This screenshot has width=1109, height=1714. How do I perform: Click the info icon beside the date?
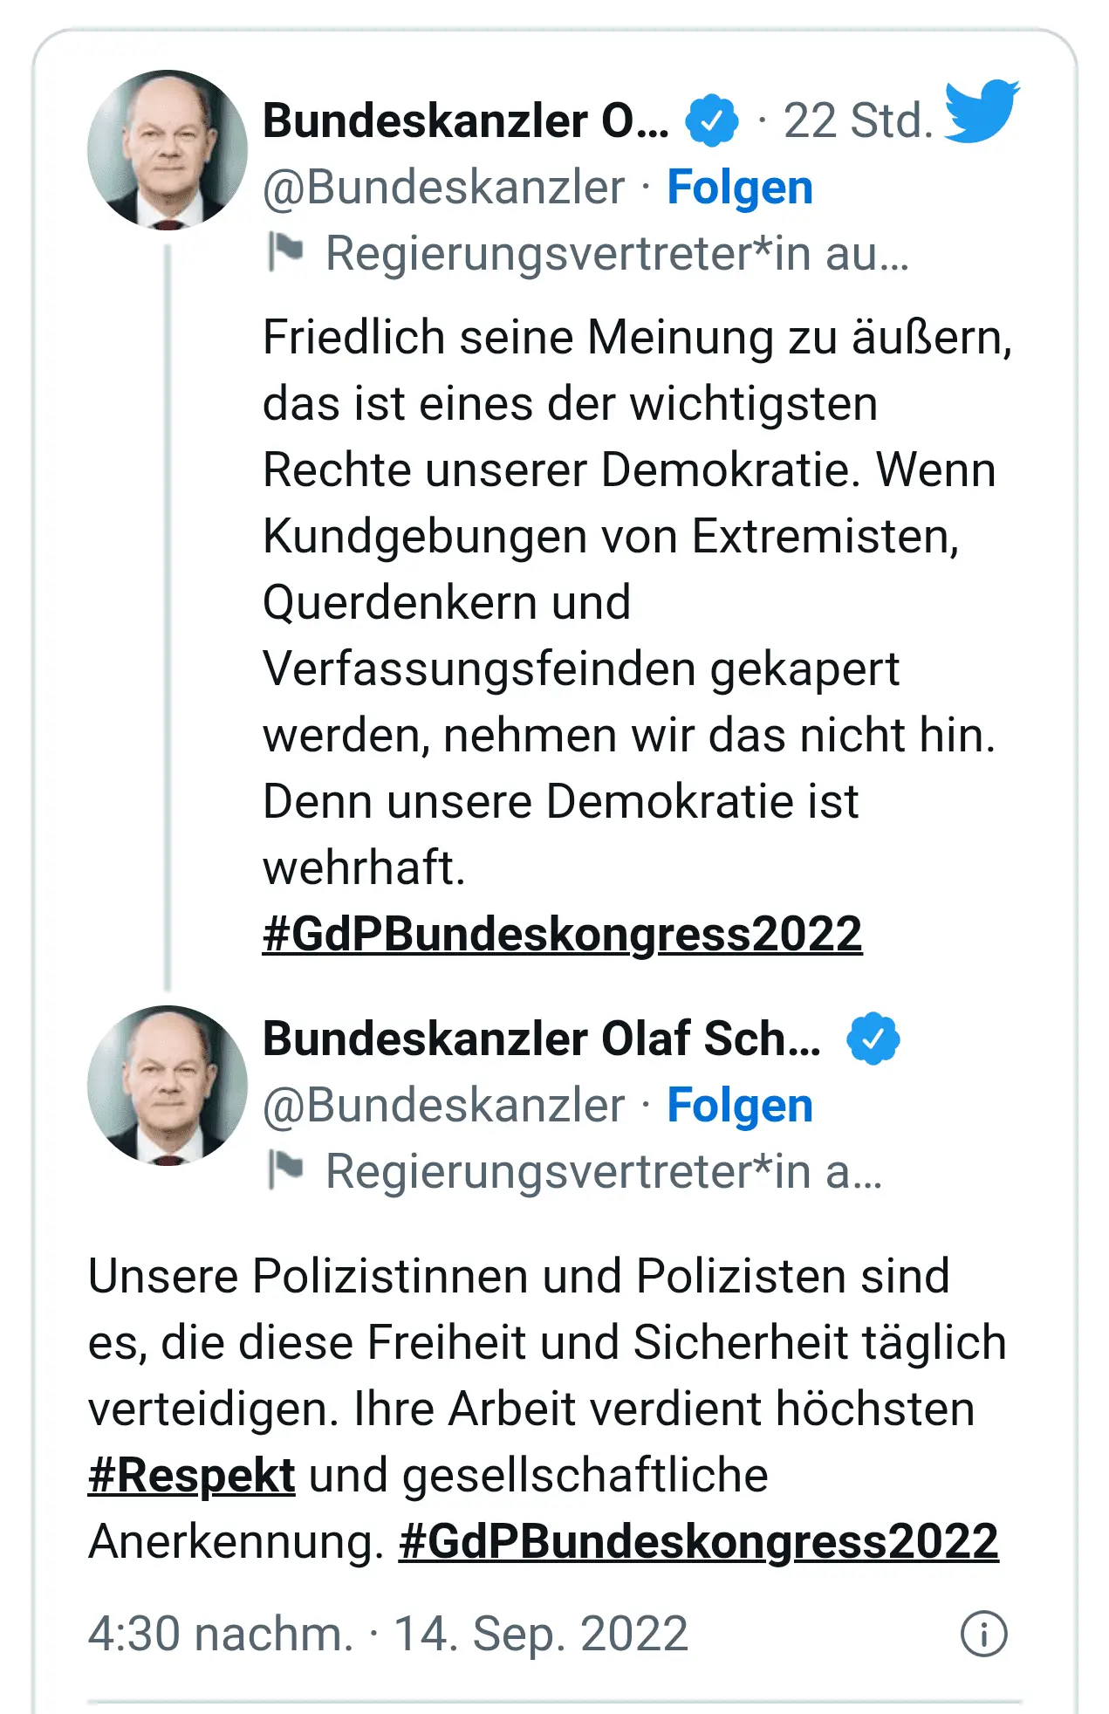[x=983, y=1633]
